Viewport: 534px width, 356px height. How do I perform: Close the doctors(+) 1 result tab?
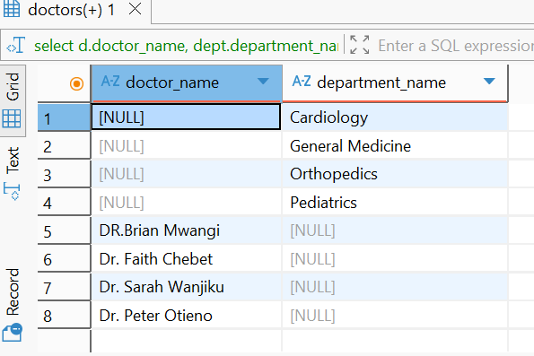136,9
